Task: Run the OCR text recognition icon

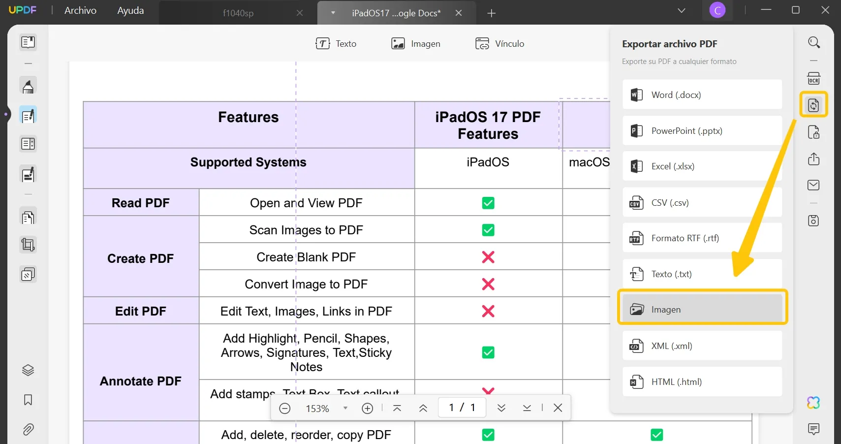Action: point(814,78)
